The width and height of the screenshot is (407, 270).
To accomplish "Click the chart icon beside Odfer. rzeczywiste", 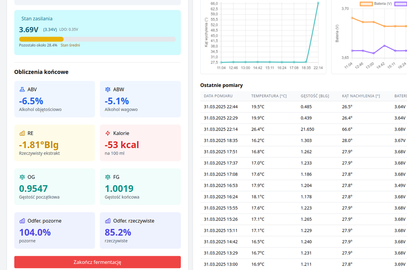I will [x=108, y=221].
